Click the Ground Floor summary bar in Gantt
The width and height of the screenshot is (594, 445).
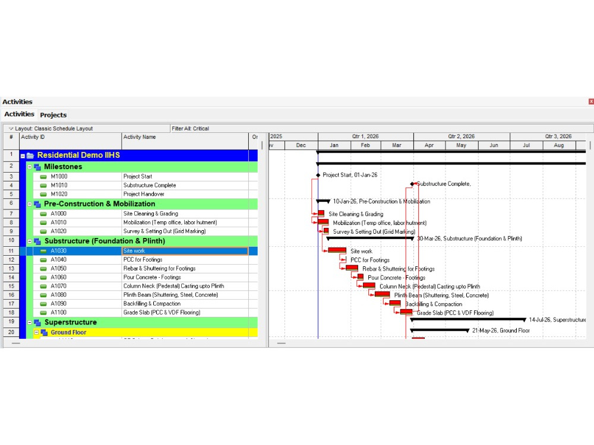click(x=440, y=330)
